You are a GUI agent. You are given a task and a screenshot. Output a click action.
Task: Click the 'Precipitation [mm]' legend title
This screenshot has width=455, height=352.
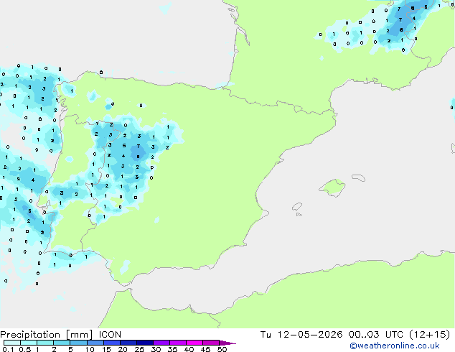47,335
